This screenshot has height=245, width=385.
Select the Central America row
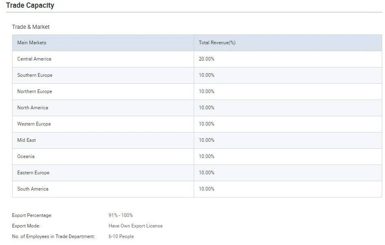(197, 59)
